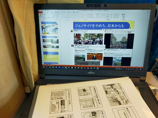Open the green LINE icon on taskbar
This screenshot has height=118, width=158.
(72, 68)
